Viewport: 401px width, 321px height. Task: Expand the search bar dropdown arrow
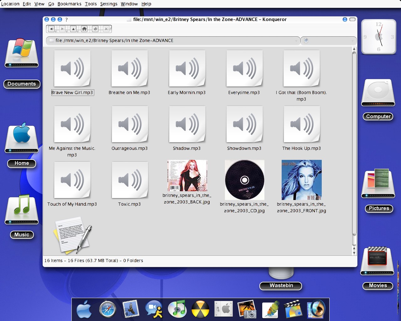tap(353, 41)
